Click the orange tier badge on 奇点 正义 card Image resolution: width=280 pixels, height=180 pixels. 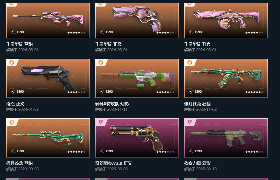[12, 62]
